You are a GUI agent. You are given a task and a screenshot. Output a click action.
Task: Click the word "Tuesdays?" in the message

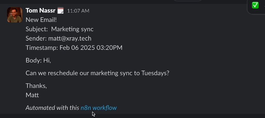155,73
